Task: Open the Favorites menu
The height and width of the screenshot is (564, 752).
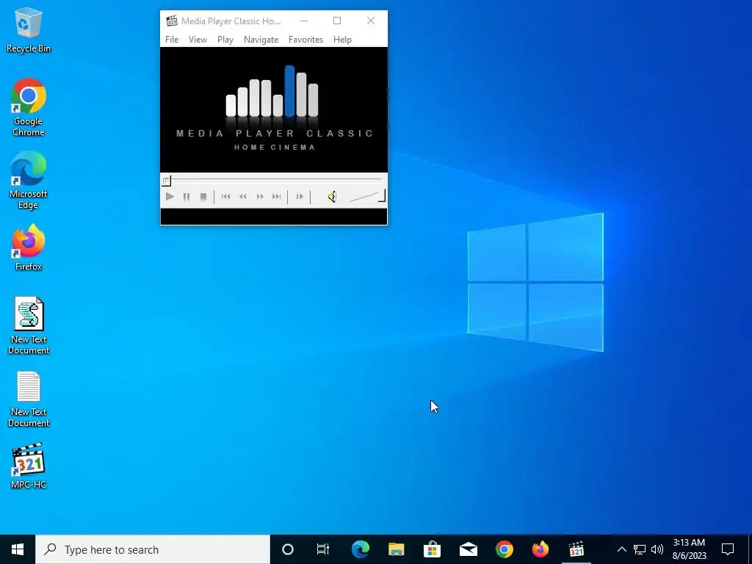Action: [305, 40]
